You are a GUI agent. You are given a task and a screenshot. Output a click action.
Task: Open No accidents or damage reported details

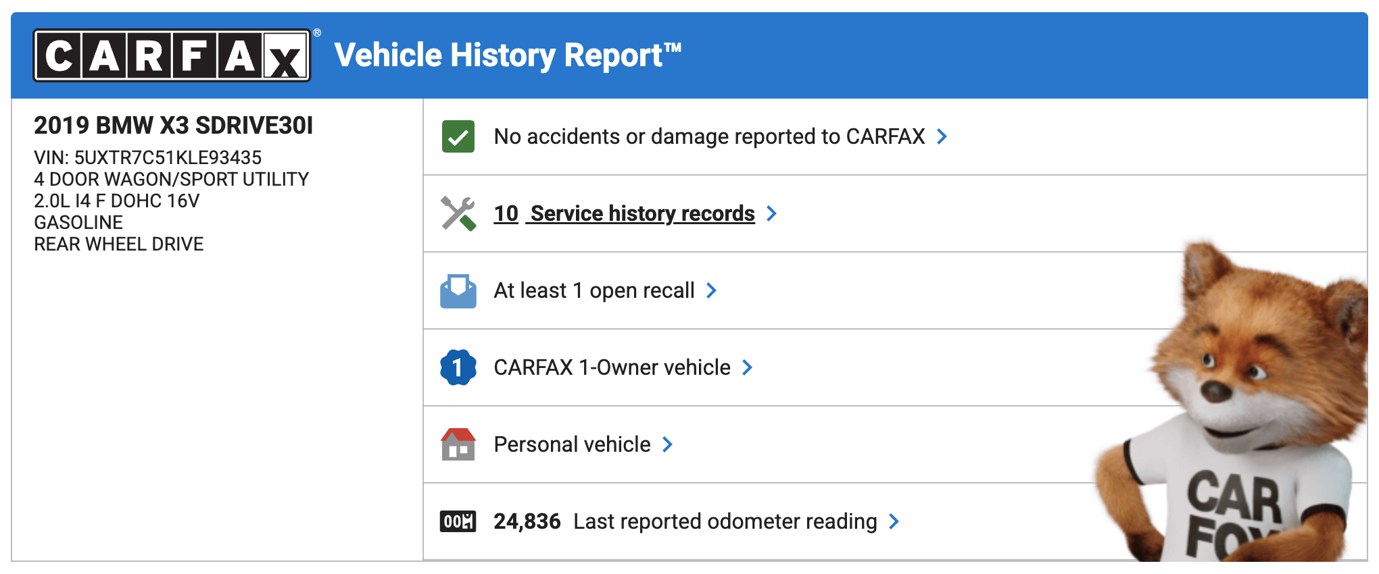tap(708, 136)
